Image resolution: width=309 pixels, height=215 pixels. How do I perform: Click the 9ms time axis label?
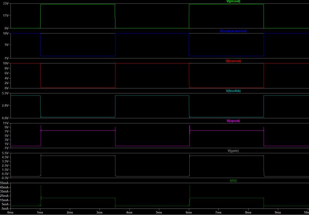278,212
